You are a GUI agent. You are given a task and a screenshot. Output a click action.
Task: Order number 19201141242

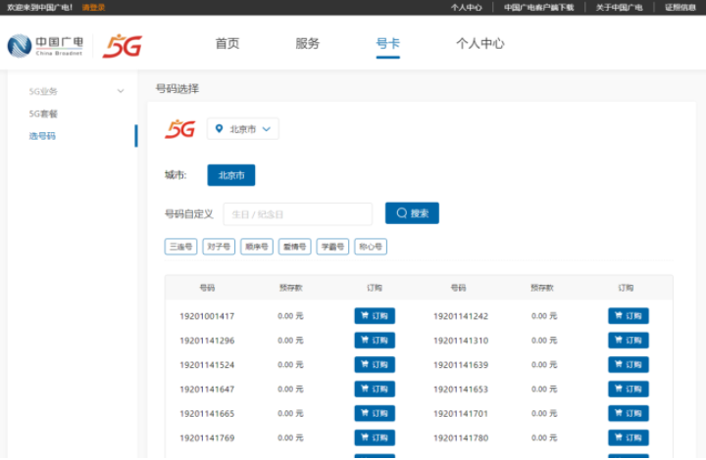tap(629, 316)
